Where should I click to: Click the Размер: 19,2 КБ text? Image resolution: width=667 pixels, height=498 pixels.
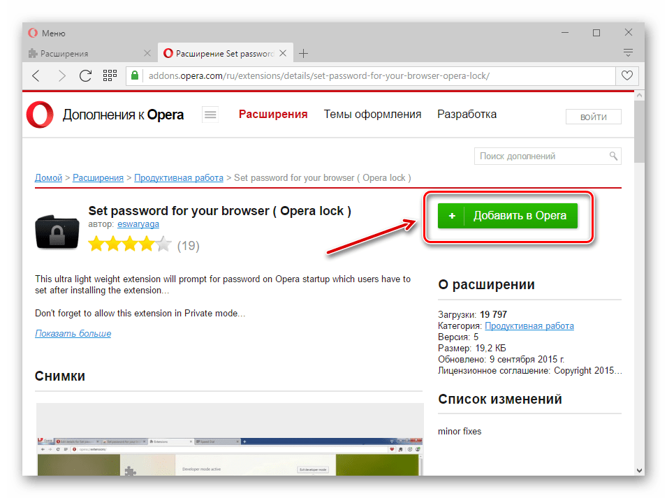click(471, 349)
